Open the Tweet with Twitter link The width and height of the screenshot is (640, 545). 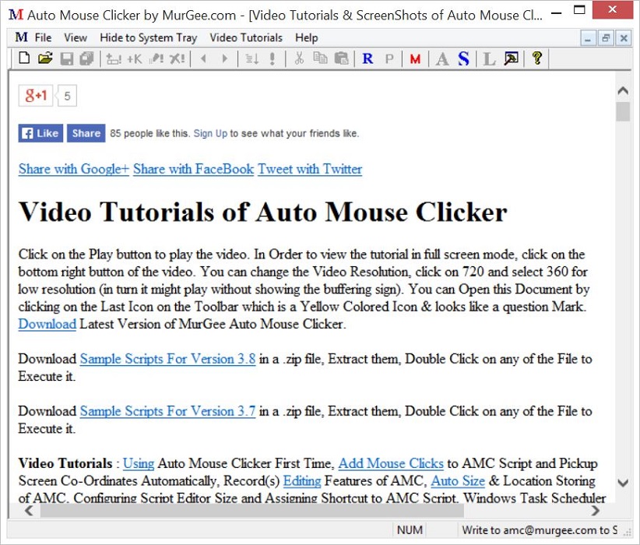(310, 169)
